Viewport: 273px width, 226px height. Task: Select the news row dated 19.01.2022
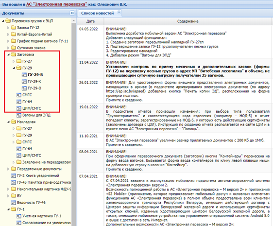tap(174, 118)
